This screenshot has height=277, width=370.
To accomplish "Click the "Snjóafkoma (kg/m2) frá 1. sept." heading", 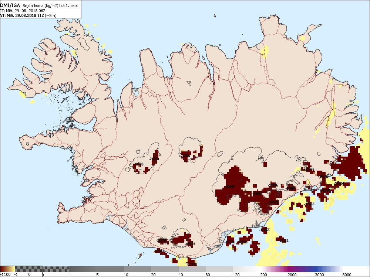I will tap(51, 6).
